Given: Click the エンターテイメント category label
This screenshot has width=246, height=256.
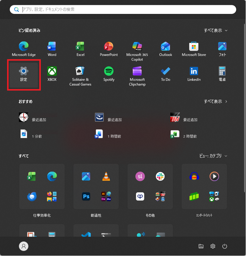Looking at the screenshot, I should [204, 215].
